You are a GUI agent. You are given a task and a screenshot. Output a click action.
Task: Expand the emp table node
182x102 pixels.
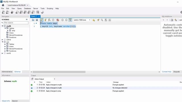click(8, 31)
